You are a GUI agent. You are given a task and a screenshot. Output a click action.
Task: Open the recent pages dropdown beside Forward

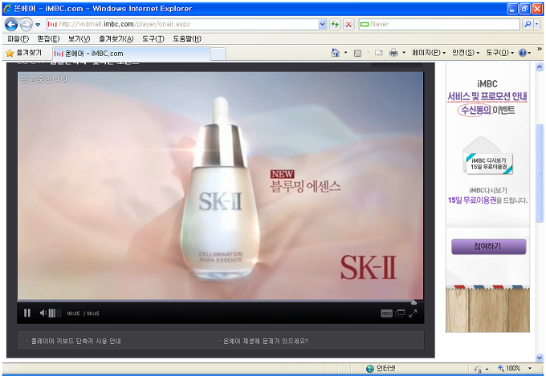(x=38, y=25)
